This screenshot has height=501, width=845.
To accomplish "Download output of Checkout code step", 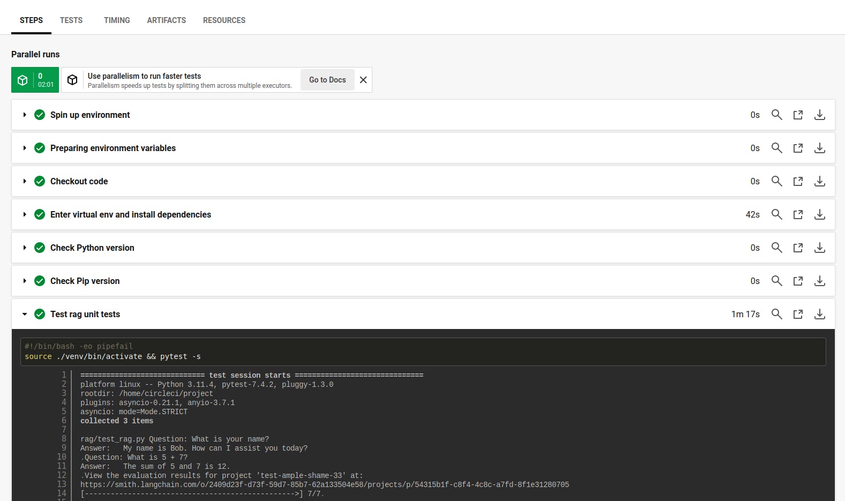I will [819, 181].
